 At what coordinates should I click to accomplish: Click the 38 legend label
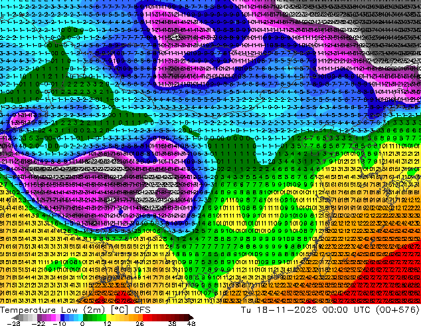coord(172,323)
